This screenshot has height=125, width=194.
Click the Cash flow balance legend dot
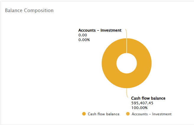point(84,114)
